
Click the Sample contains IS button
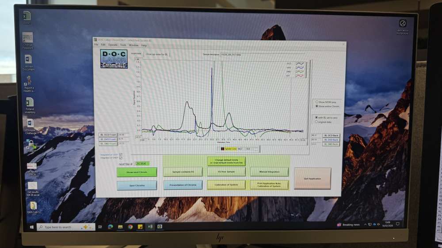coord(183,171)
